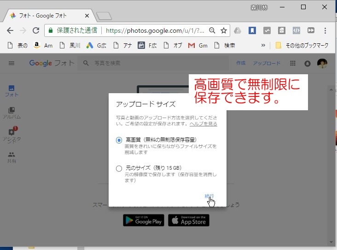Click 続行 to continue
This screenshot has height=250, width=337.
pos(209,196)
